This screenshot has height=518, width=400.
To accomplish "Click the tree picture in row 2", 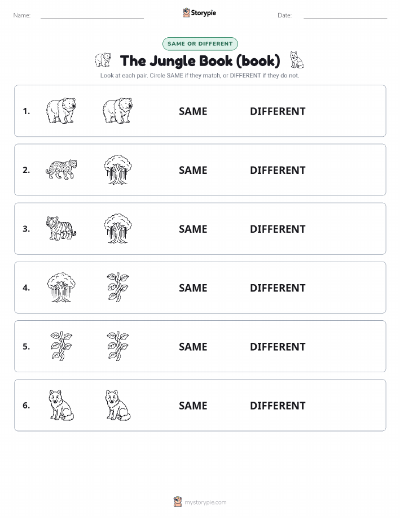I will pos(118,169).
